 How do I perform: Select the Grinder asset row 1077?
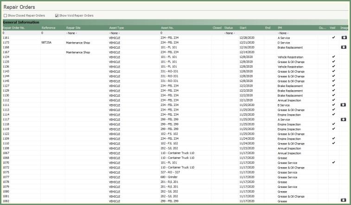click(x=139, y=177)
